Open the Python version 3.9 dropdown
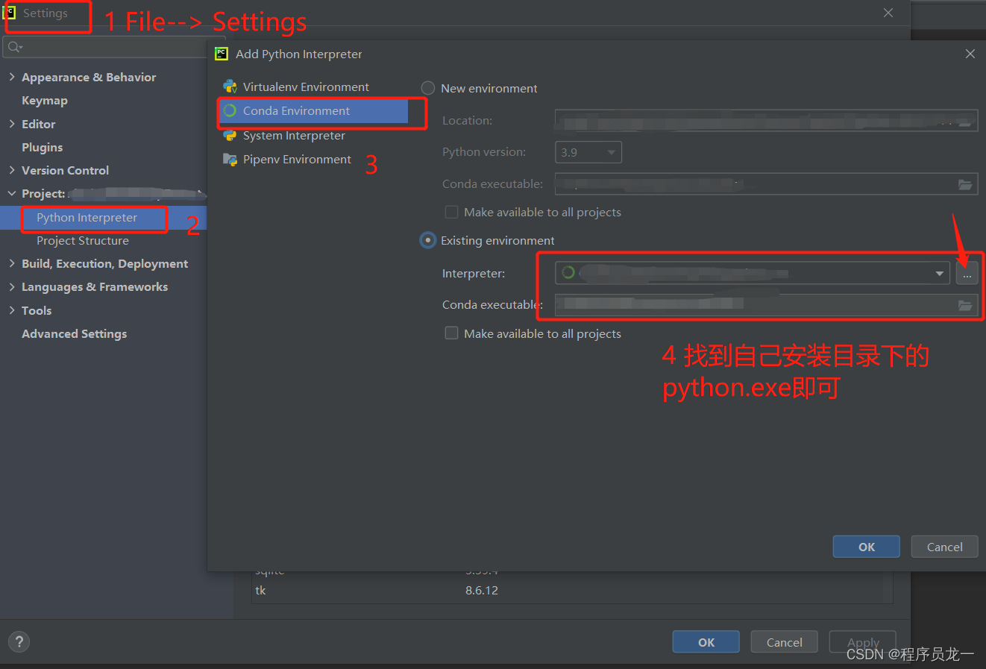The width and height of the screenshot is (986, 669). click(x=588, y=152)
